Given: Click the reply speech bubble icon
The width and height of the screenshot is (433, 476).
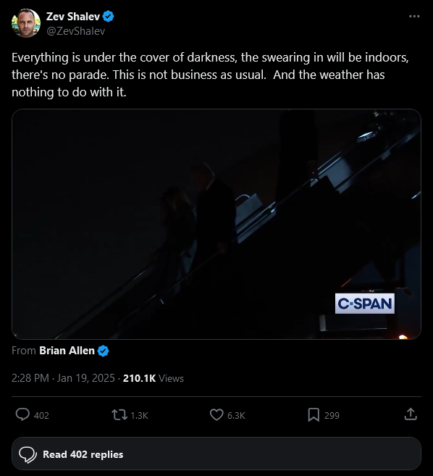Looking at the screenshot, I should 22,414.
